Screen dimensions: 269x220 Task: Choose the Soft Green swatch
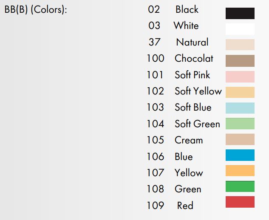(240, 124)
